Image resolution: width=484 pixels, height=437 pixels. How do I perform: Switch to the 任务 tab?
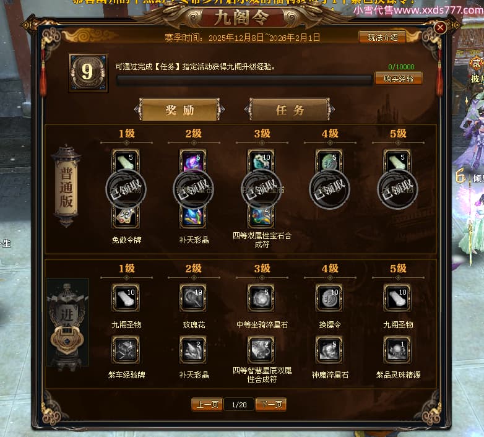(x=290, y=110)
